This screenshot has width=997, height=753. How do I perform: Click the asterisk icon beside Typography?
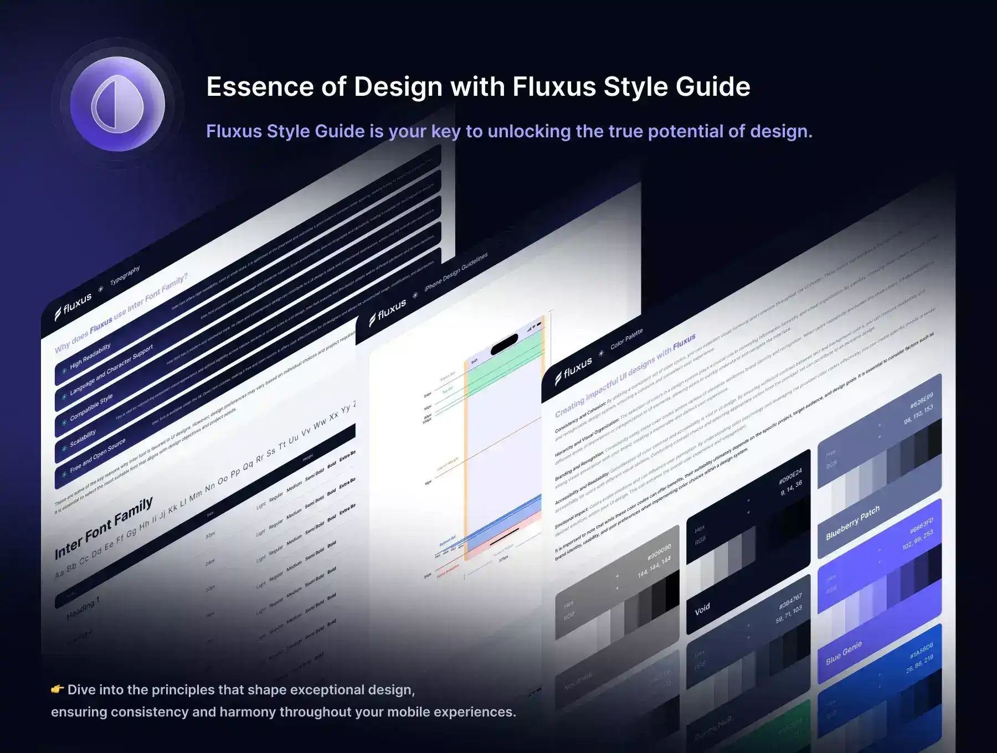(x=100, y=289)
